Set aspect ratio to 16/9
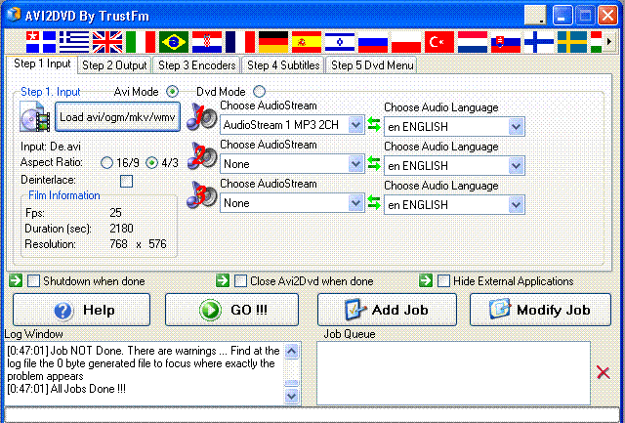This screenshot has height=423, width=625. click(106, 163)
